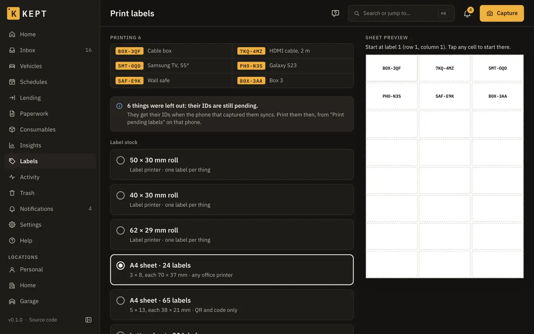This screenshot has width=534, height=334.
Task: Click the Lending arrow icon
Action: coord(12,98)
